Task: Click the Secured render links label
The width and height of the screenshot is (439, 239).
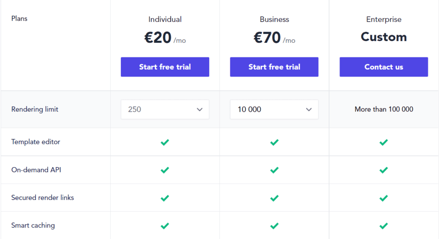Action: [x=42, y=197]
